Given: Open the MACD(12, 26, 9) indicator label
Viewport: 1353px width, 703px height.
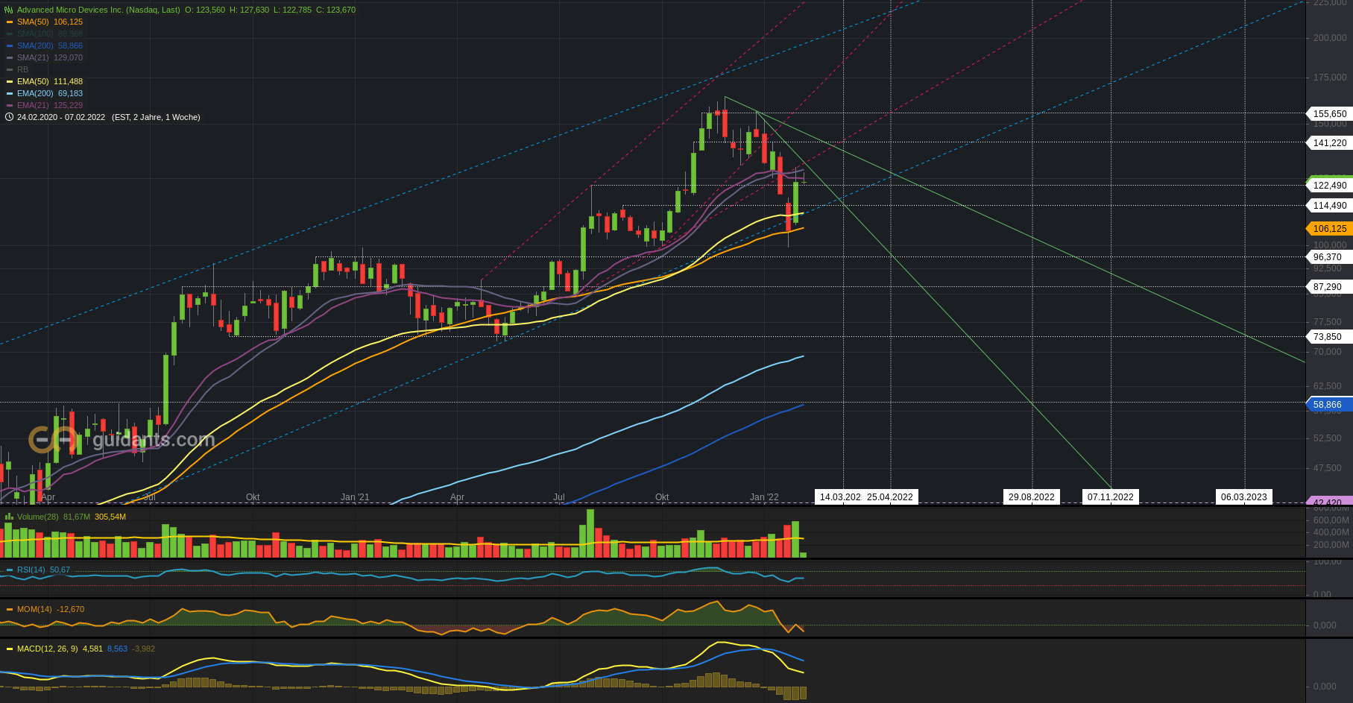Looking at the screenshot, I should [x=47, y=649].
